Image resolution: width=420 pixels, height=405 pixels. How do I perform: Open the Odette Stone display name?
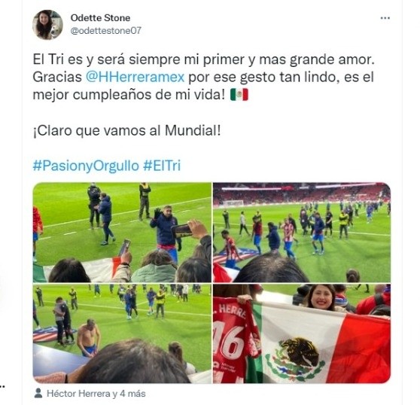(100, 18)
